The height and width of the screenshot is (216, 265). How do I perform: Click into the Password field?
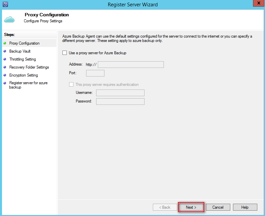coord(120,102)
